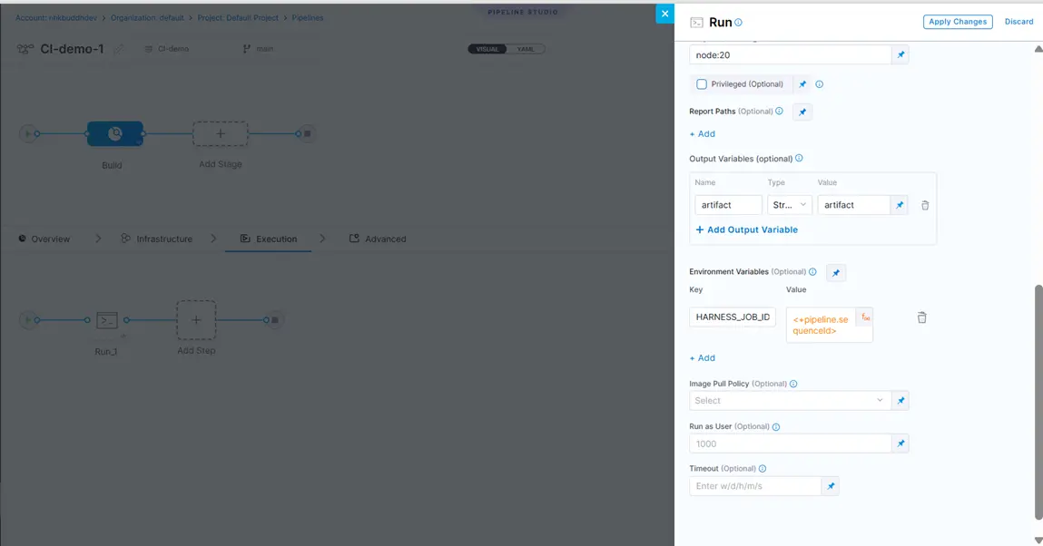The image size is (1043, 546).
Task: Open the Advanced tab
Action: 378,239
